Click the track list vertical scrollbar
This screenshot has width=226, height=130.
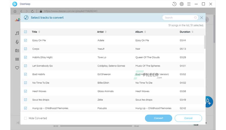pyautogui.click(x=205, y=42)
